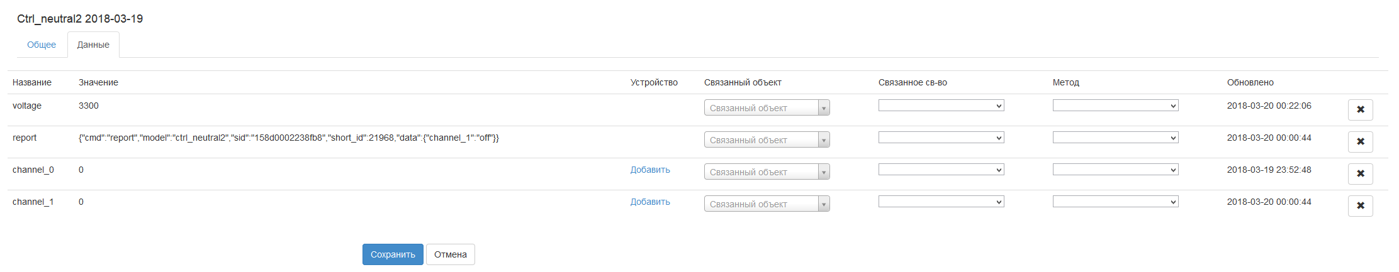Remove the channel_1 property row
Screen dimensions: 1399x272
[1360, 205]
